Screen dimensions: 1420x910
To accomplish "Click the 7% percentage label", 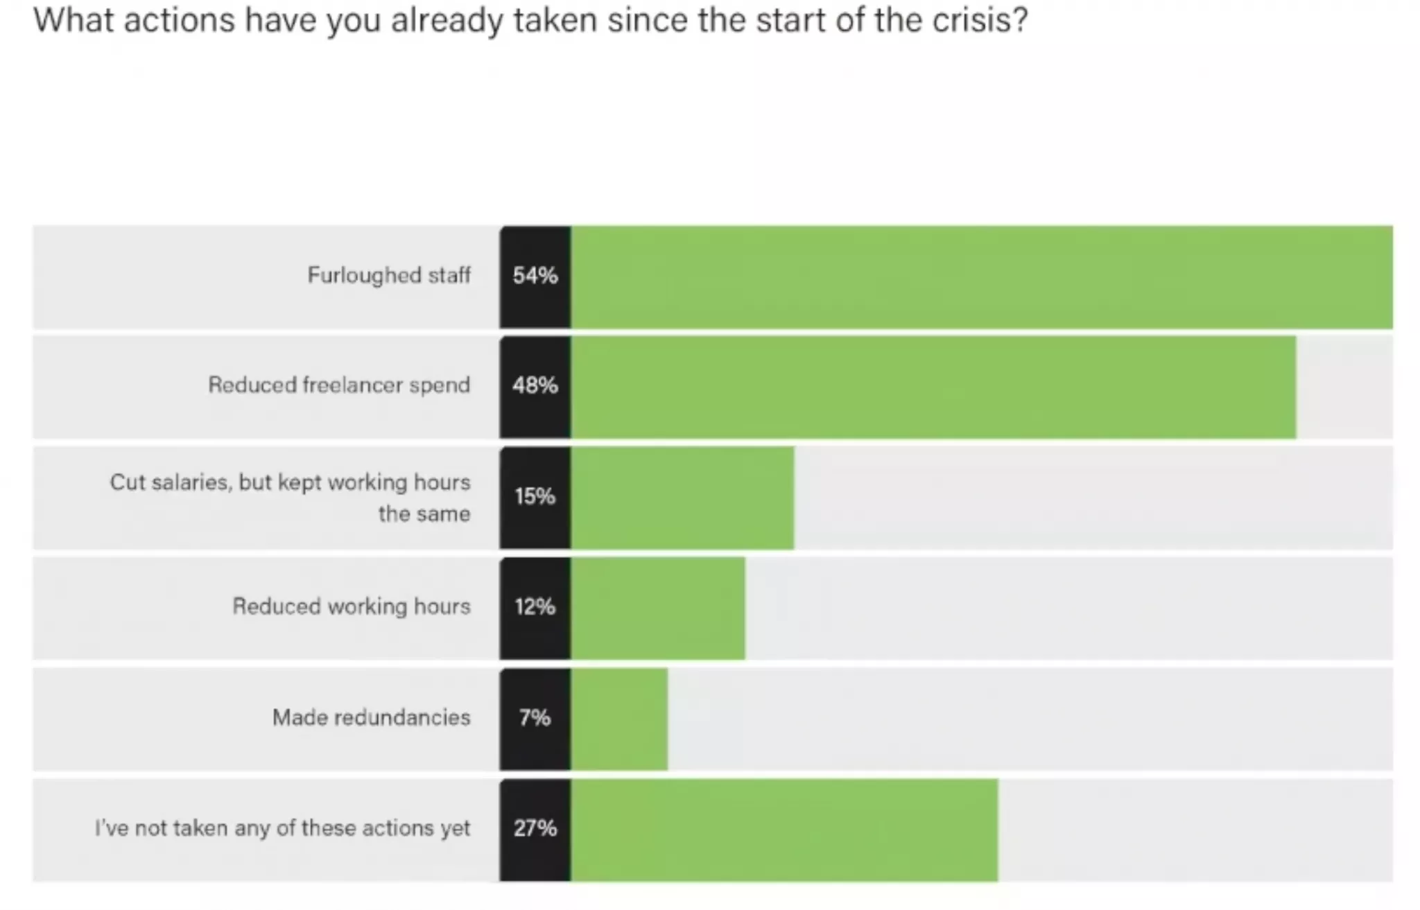I will coord(535,719).
